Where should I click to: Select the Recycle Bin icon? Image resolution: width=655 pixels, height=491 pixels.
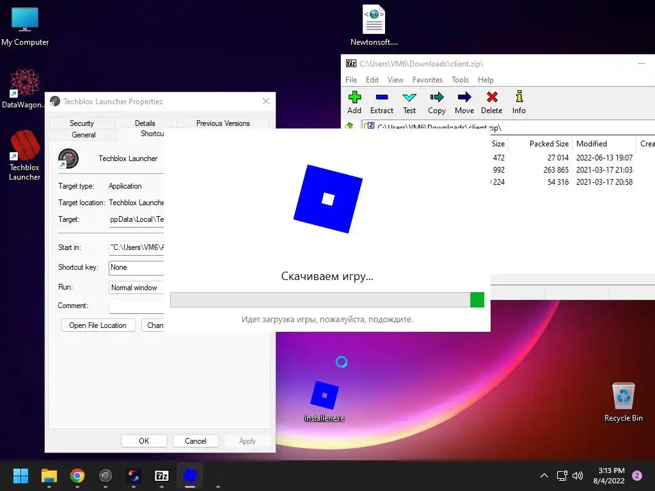pos(623,401)
